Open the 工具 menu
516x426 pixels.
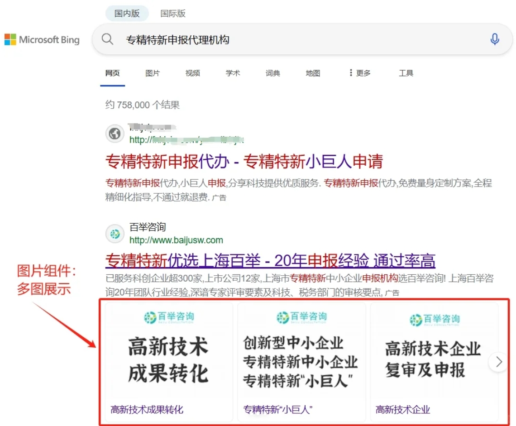click(406, 73)
